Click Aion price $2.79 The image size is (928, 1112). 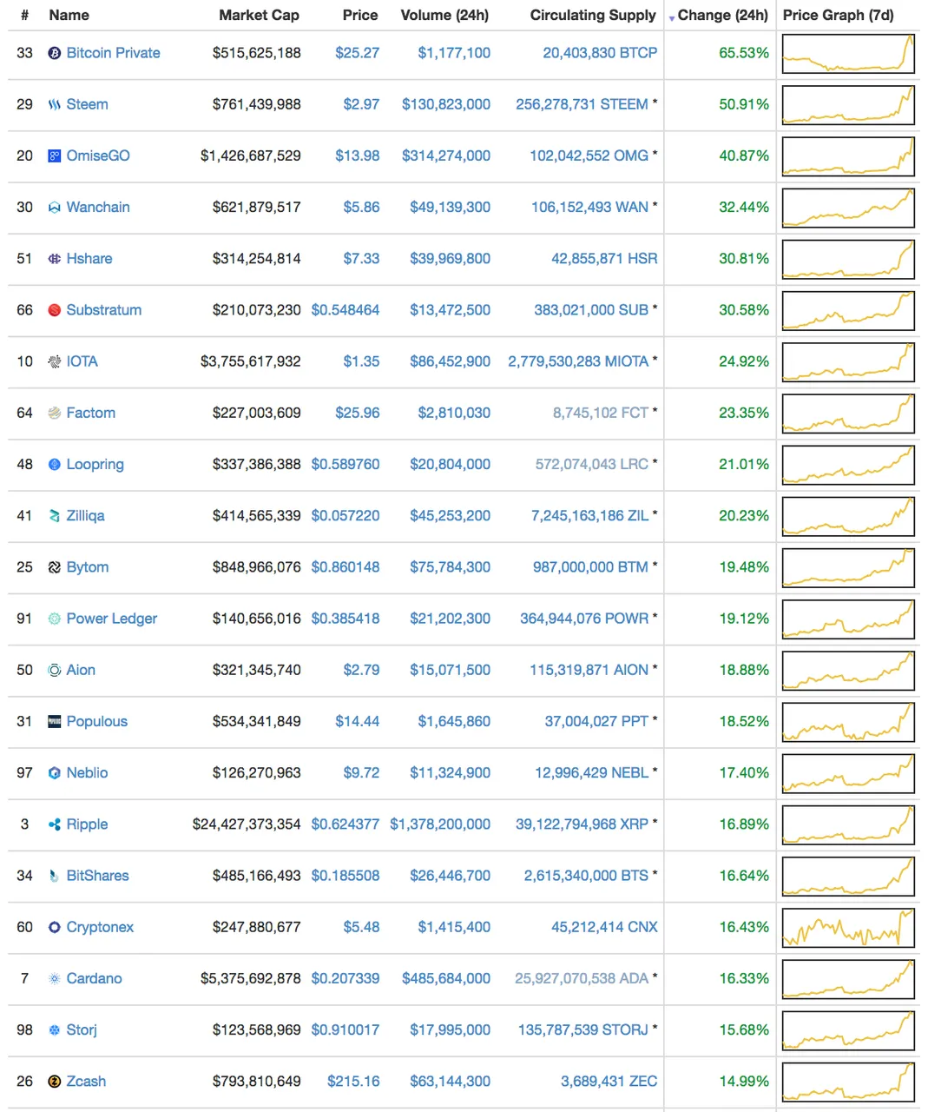pyautogui.click(x=361, y=670)
